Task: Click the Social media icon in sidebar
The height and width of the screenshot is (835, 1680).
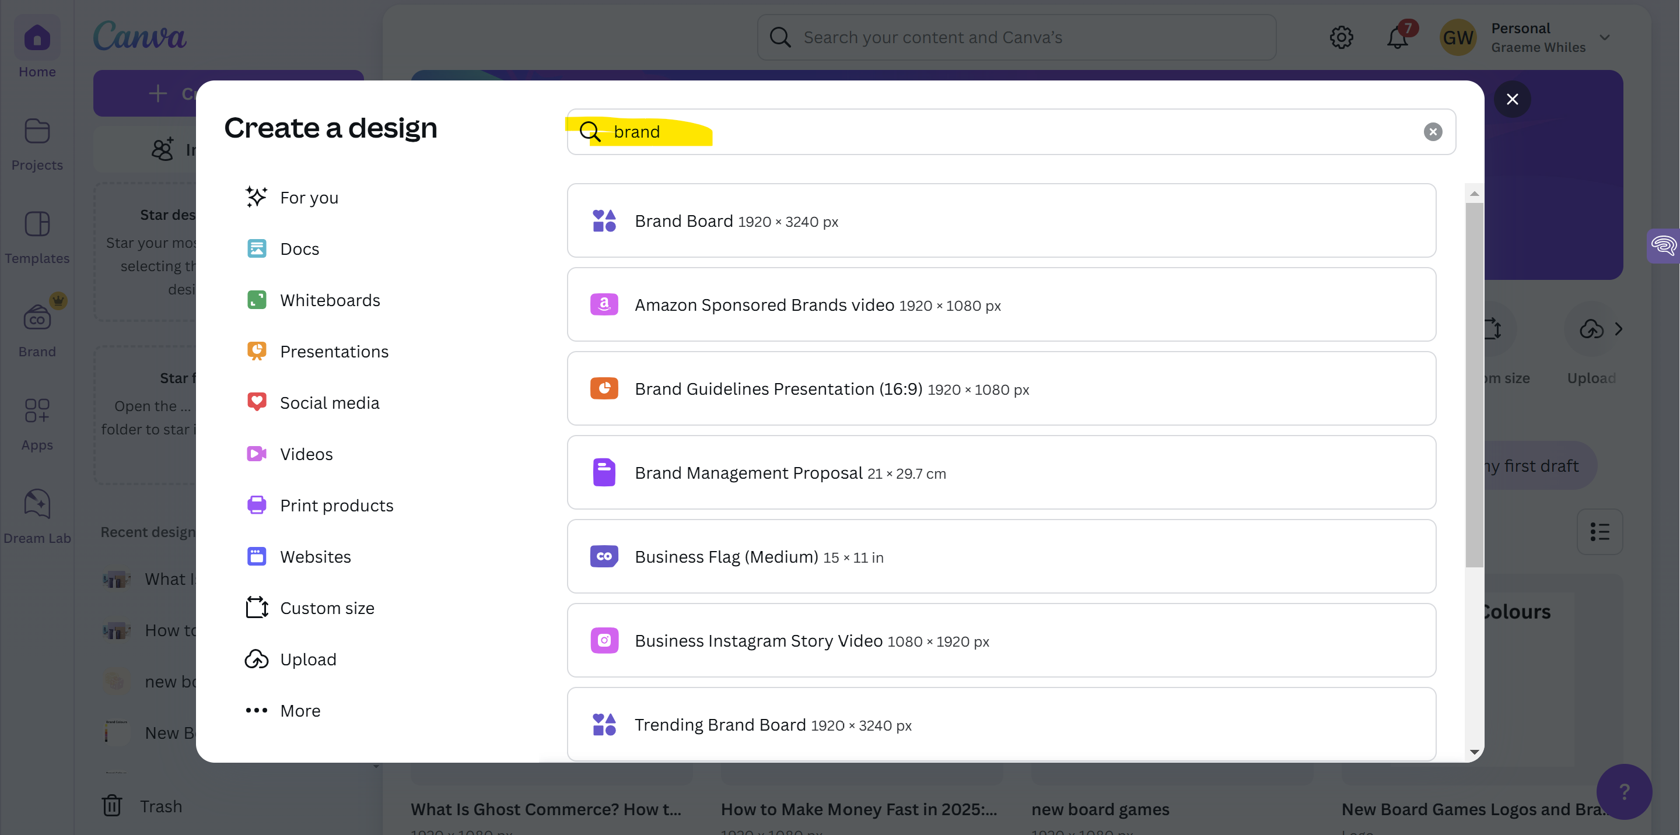Action: (x=257, y=401)
